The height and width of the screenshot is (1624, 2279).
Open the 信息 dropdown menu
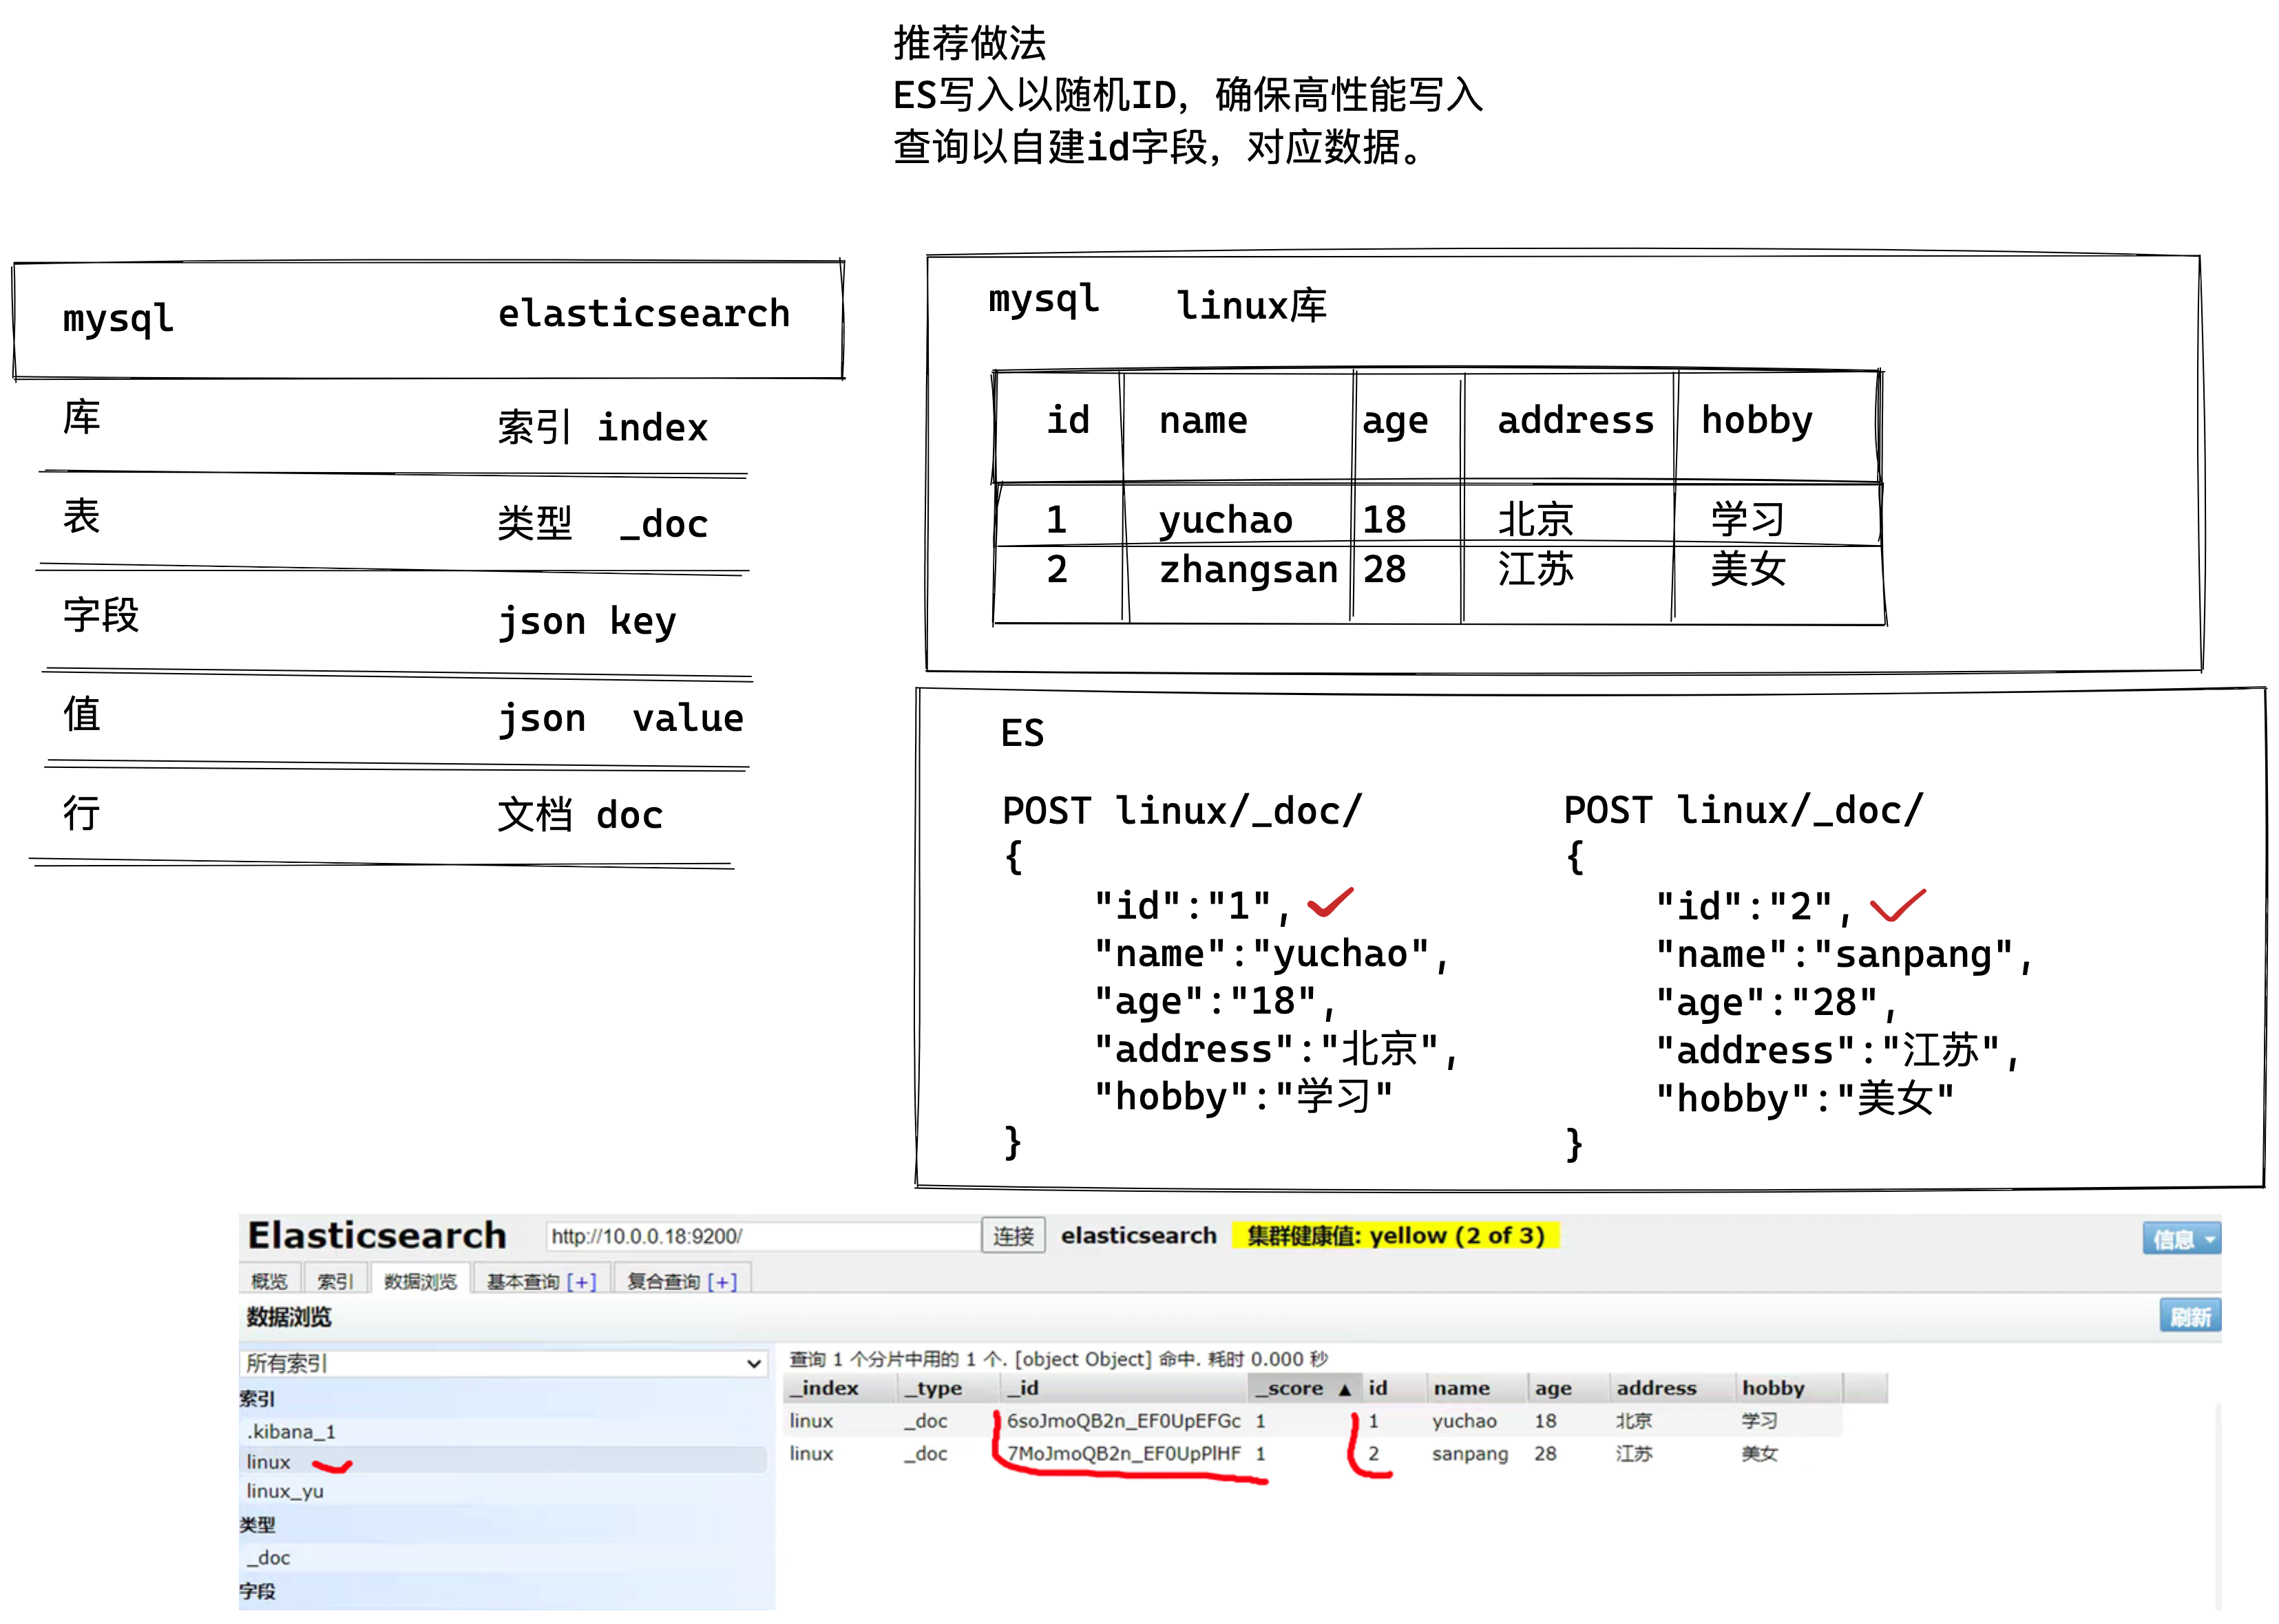coord(2180,1239)
